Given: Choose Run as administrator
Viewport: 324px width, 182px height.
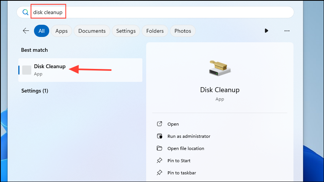Looking at the screenshot, I should [x=189, y=136].
